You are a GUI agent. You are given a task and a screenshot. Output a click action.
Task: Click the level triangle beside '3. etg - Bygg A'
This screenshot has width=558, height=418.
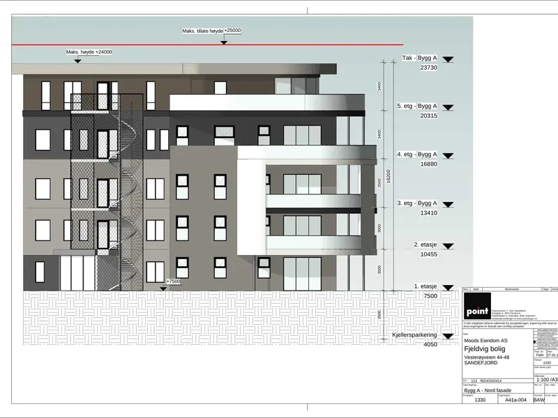[448, 205]
